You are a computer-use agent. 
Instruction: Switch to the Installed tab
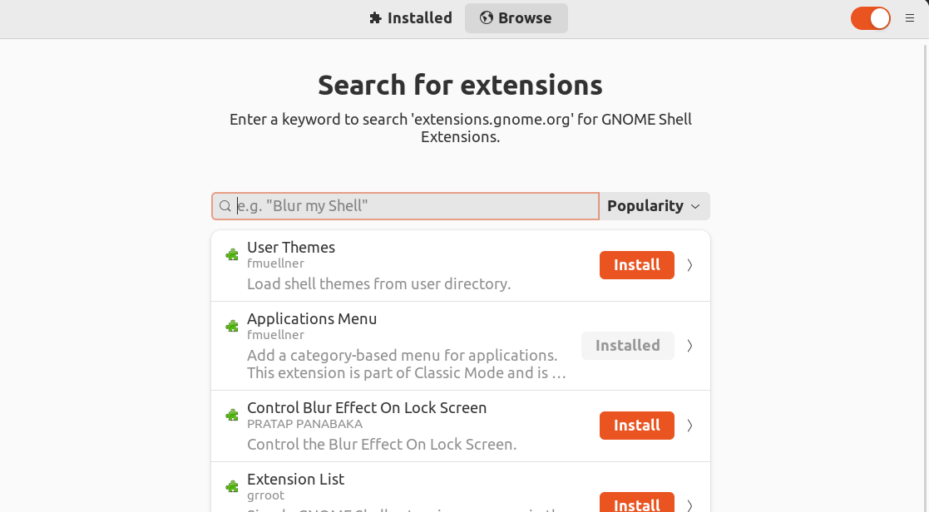(411, 18)
